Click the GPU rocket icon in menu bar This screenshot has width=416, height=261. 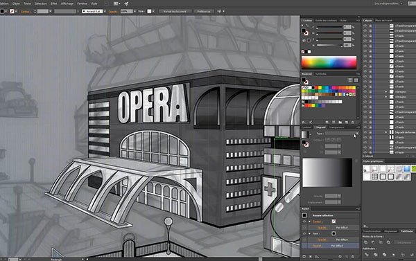tap(126, 3)
